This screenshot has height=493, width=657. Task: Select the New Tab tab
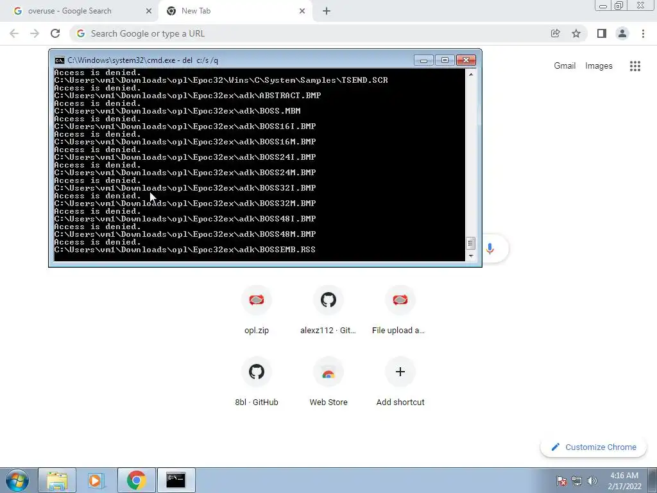coord(235,11)
